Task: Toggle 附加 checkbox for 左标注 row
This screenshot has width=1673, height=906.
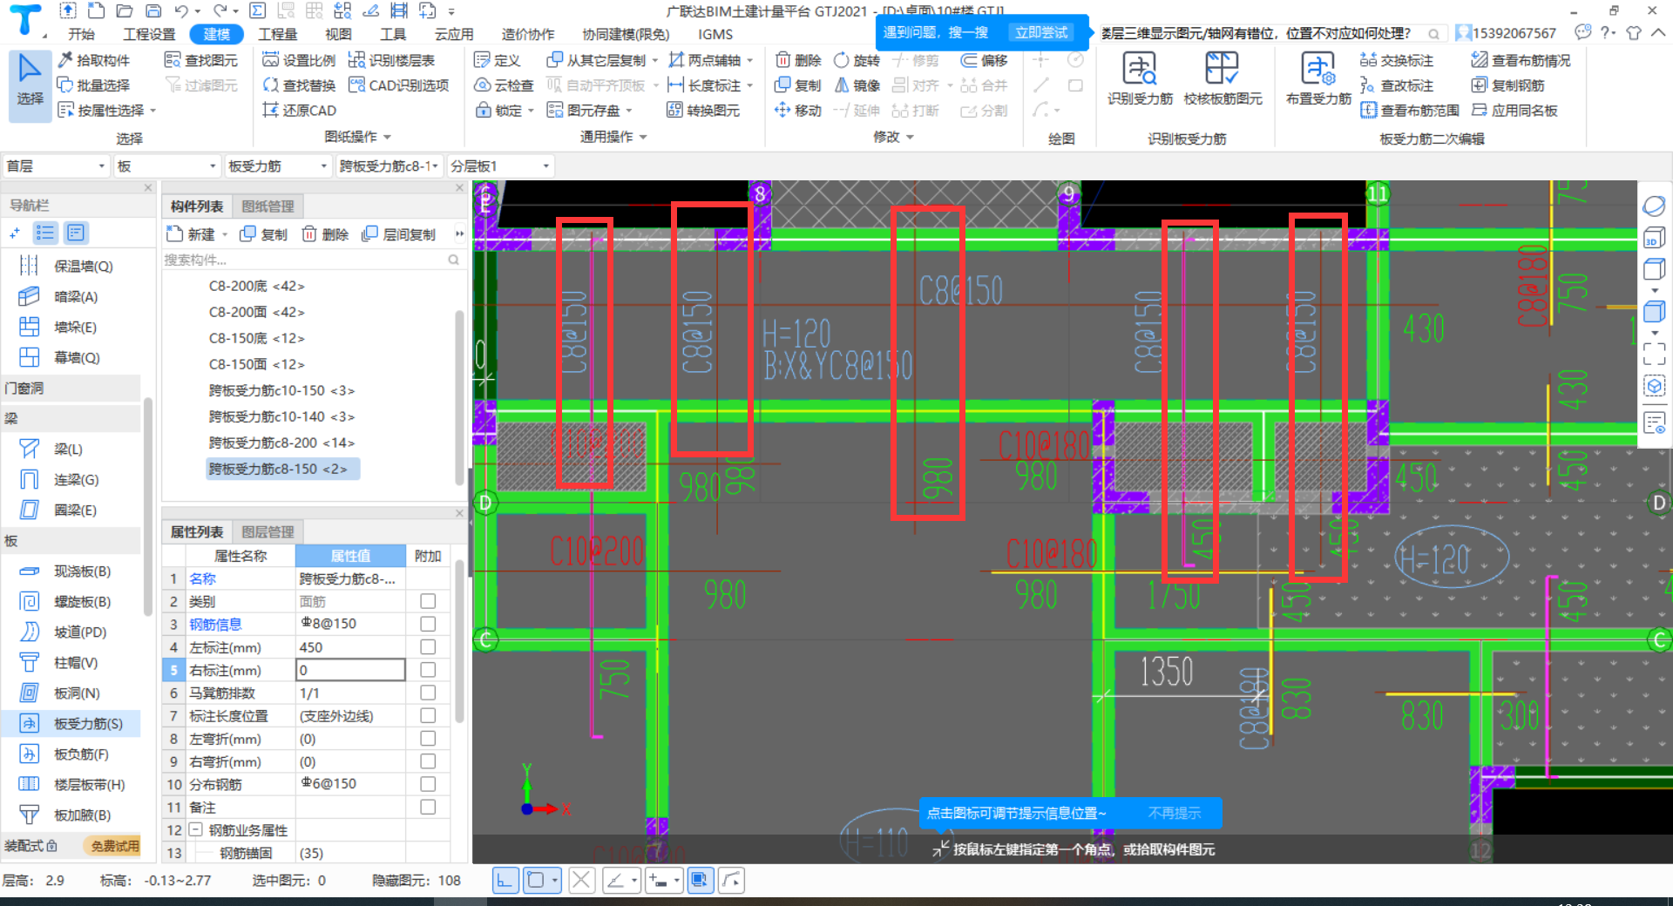Action: pyautogui.click(x=428, y=647)
